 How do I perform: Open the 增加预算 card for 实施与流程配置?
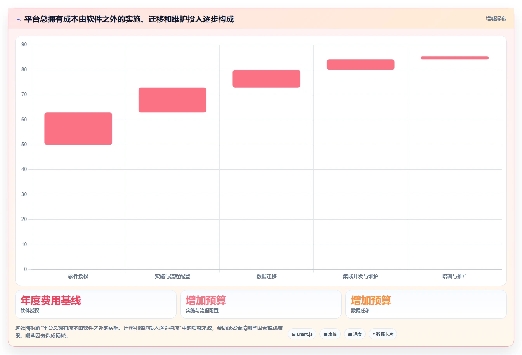pyautogui.click(x=261, y=304)
